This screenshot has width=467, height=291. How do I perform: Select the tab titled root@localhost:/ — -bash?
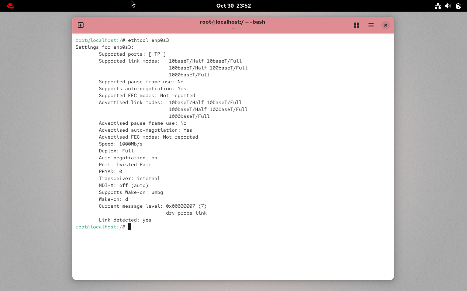point(233,22)
